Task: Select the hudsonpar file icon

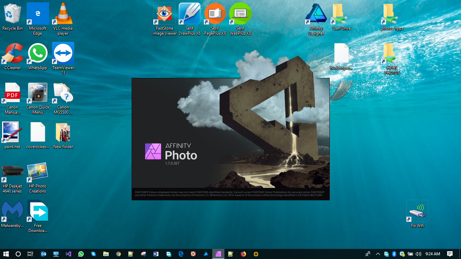Action: tap(341, 56)
